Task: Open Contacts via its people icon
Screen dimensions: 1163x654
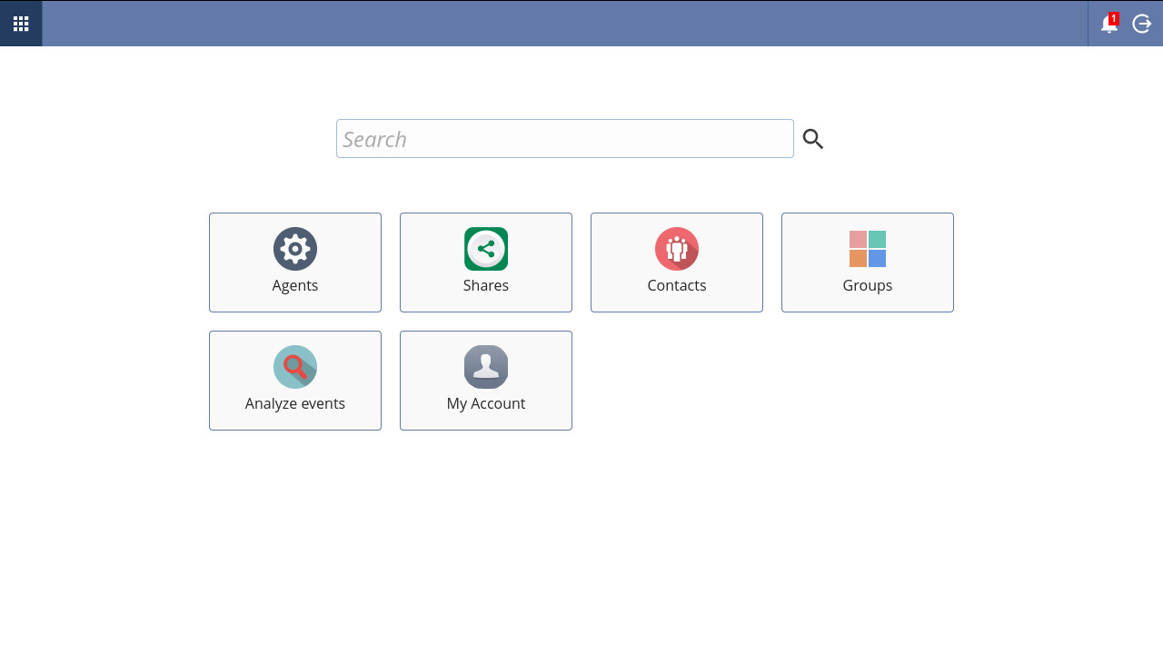Action: point(676,248)
